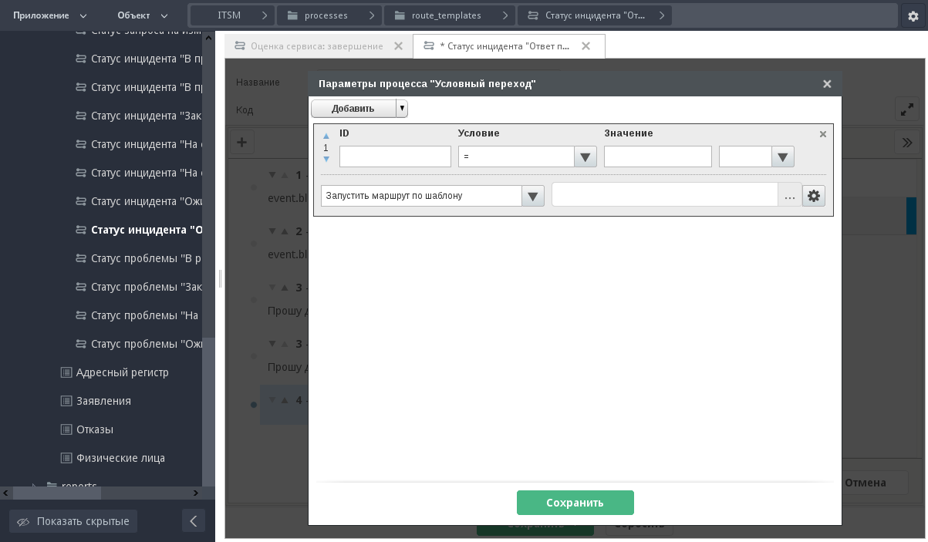
Task: Open the Приложение dropdown menu
Action: point(49,15)
